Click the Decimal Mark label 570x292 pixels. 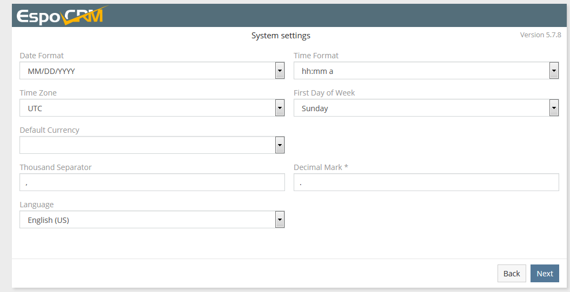pos(321,167)
